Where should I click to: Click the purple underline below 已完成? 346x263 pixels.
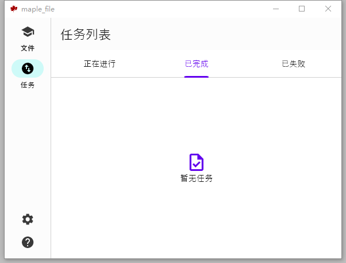pyautogui.click(x=197, y=77)
